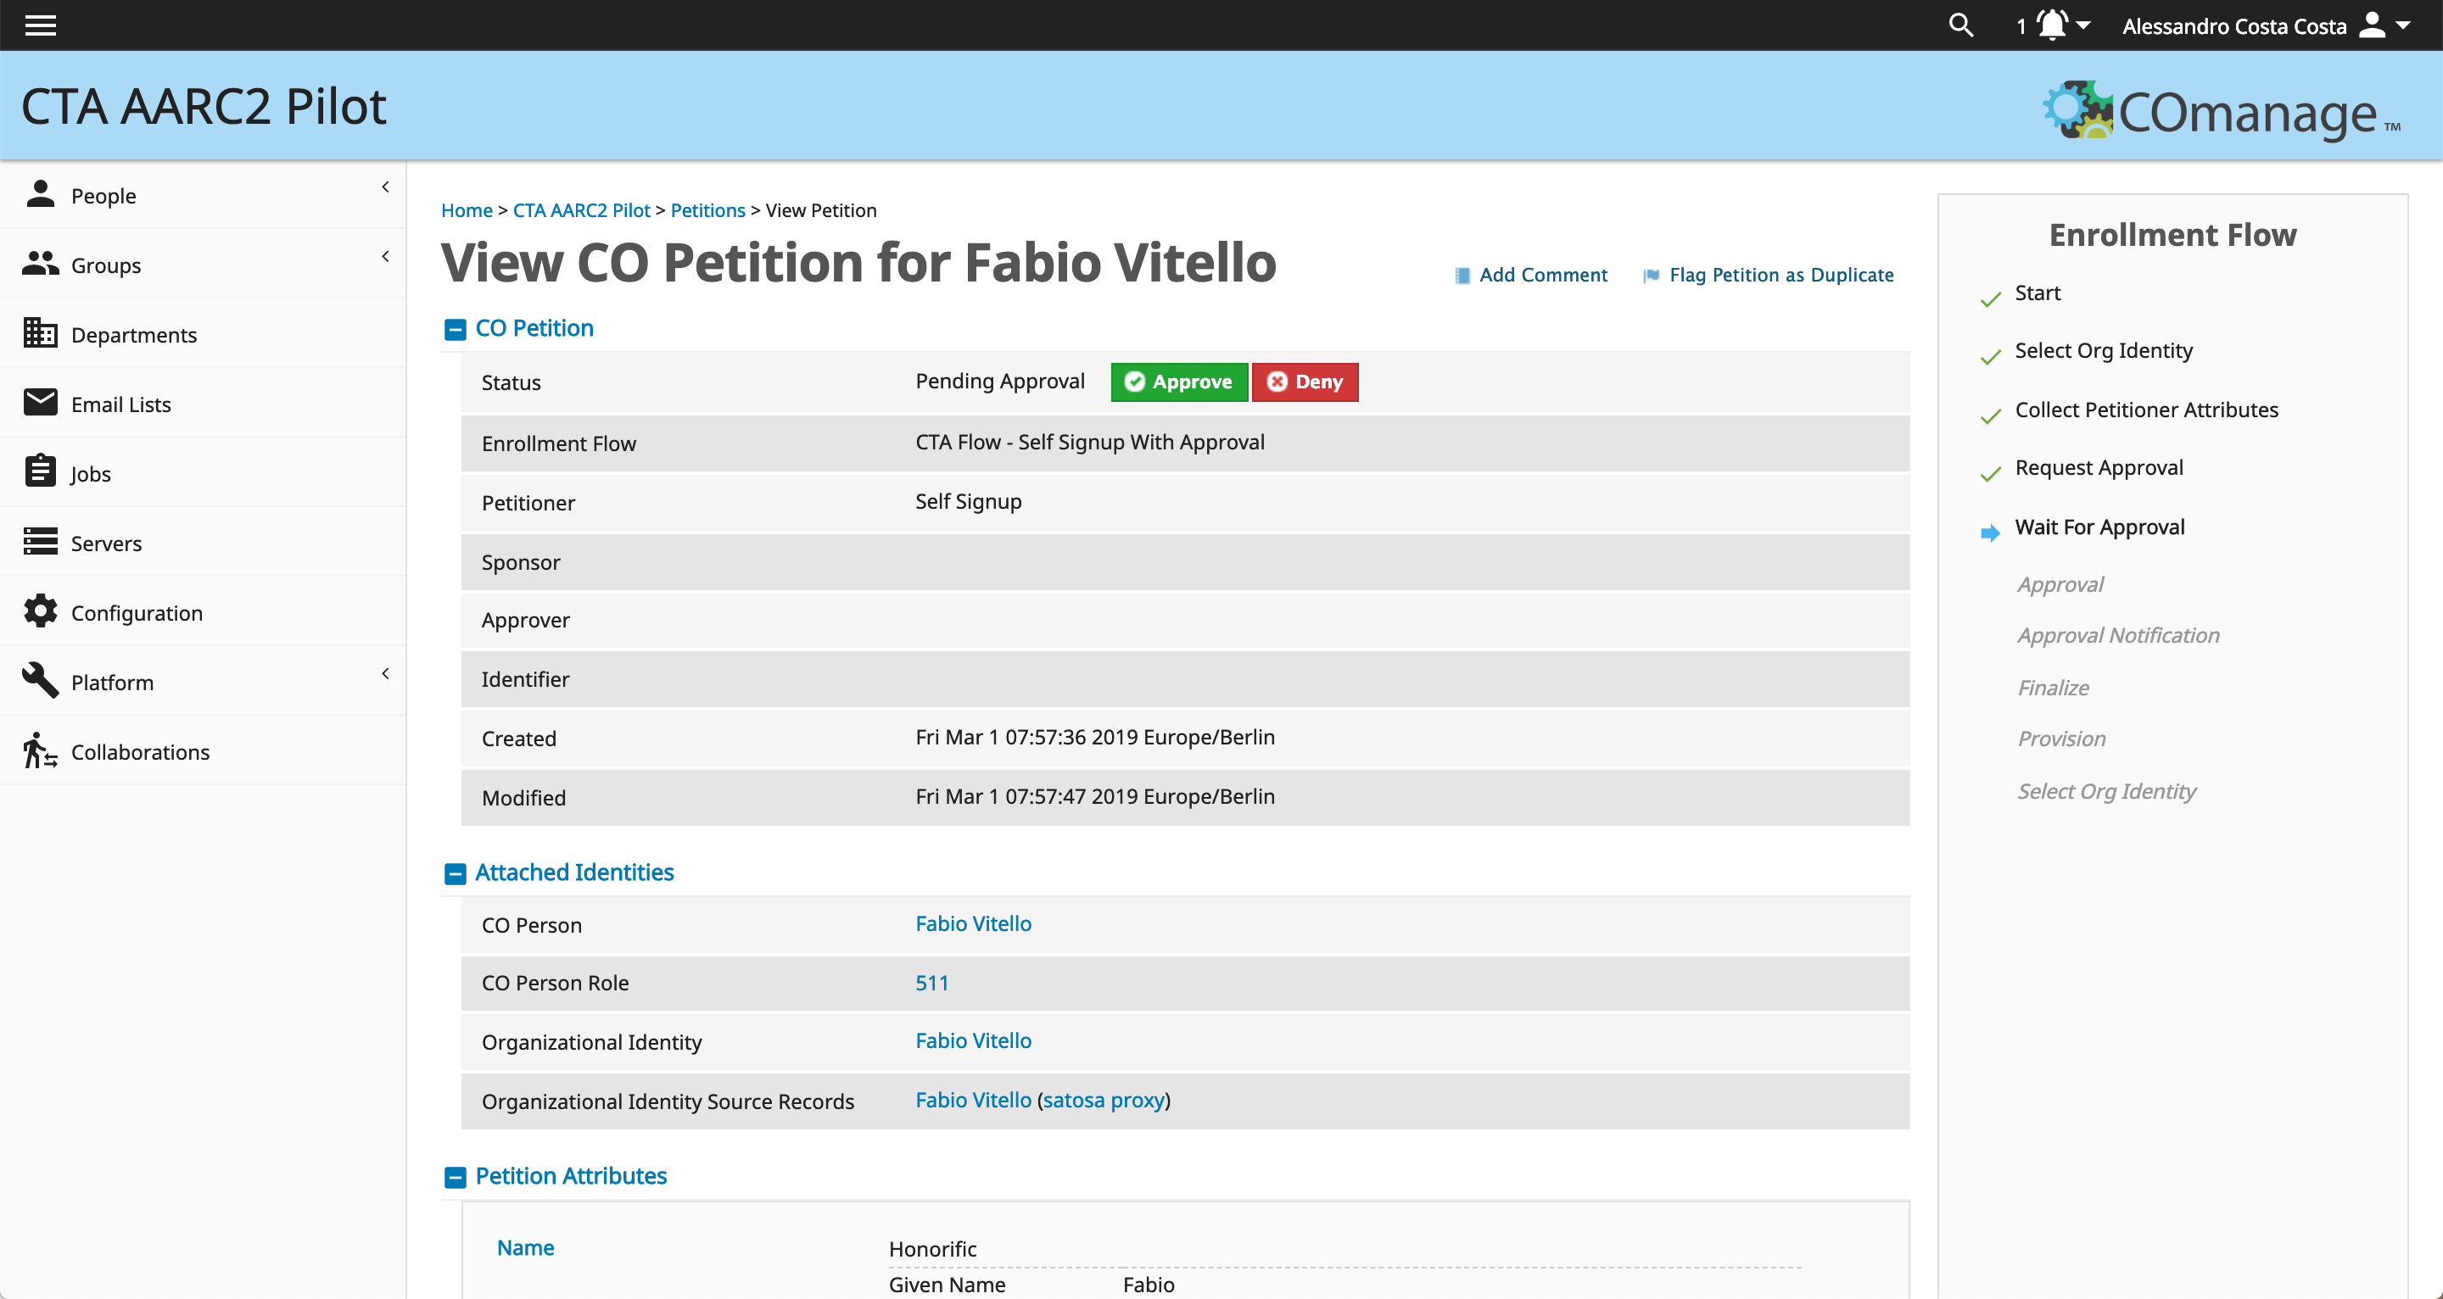2443x1299 pixels.
Task: Deny the pending petition
Action: [1305, 382]
